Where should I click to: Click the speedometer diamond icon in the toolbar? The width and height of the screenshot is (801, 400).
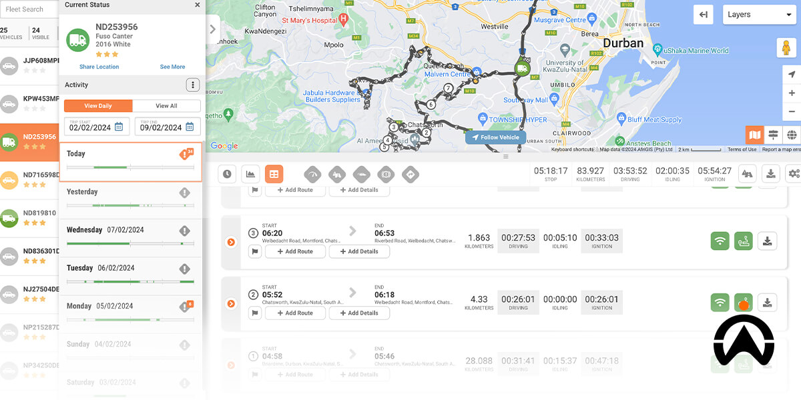pyautogui.click(x=312, y=174)
